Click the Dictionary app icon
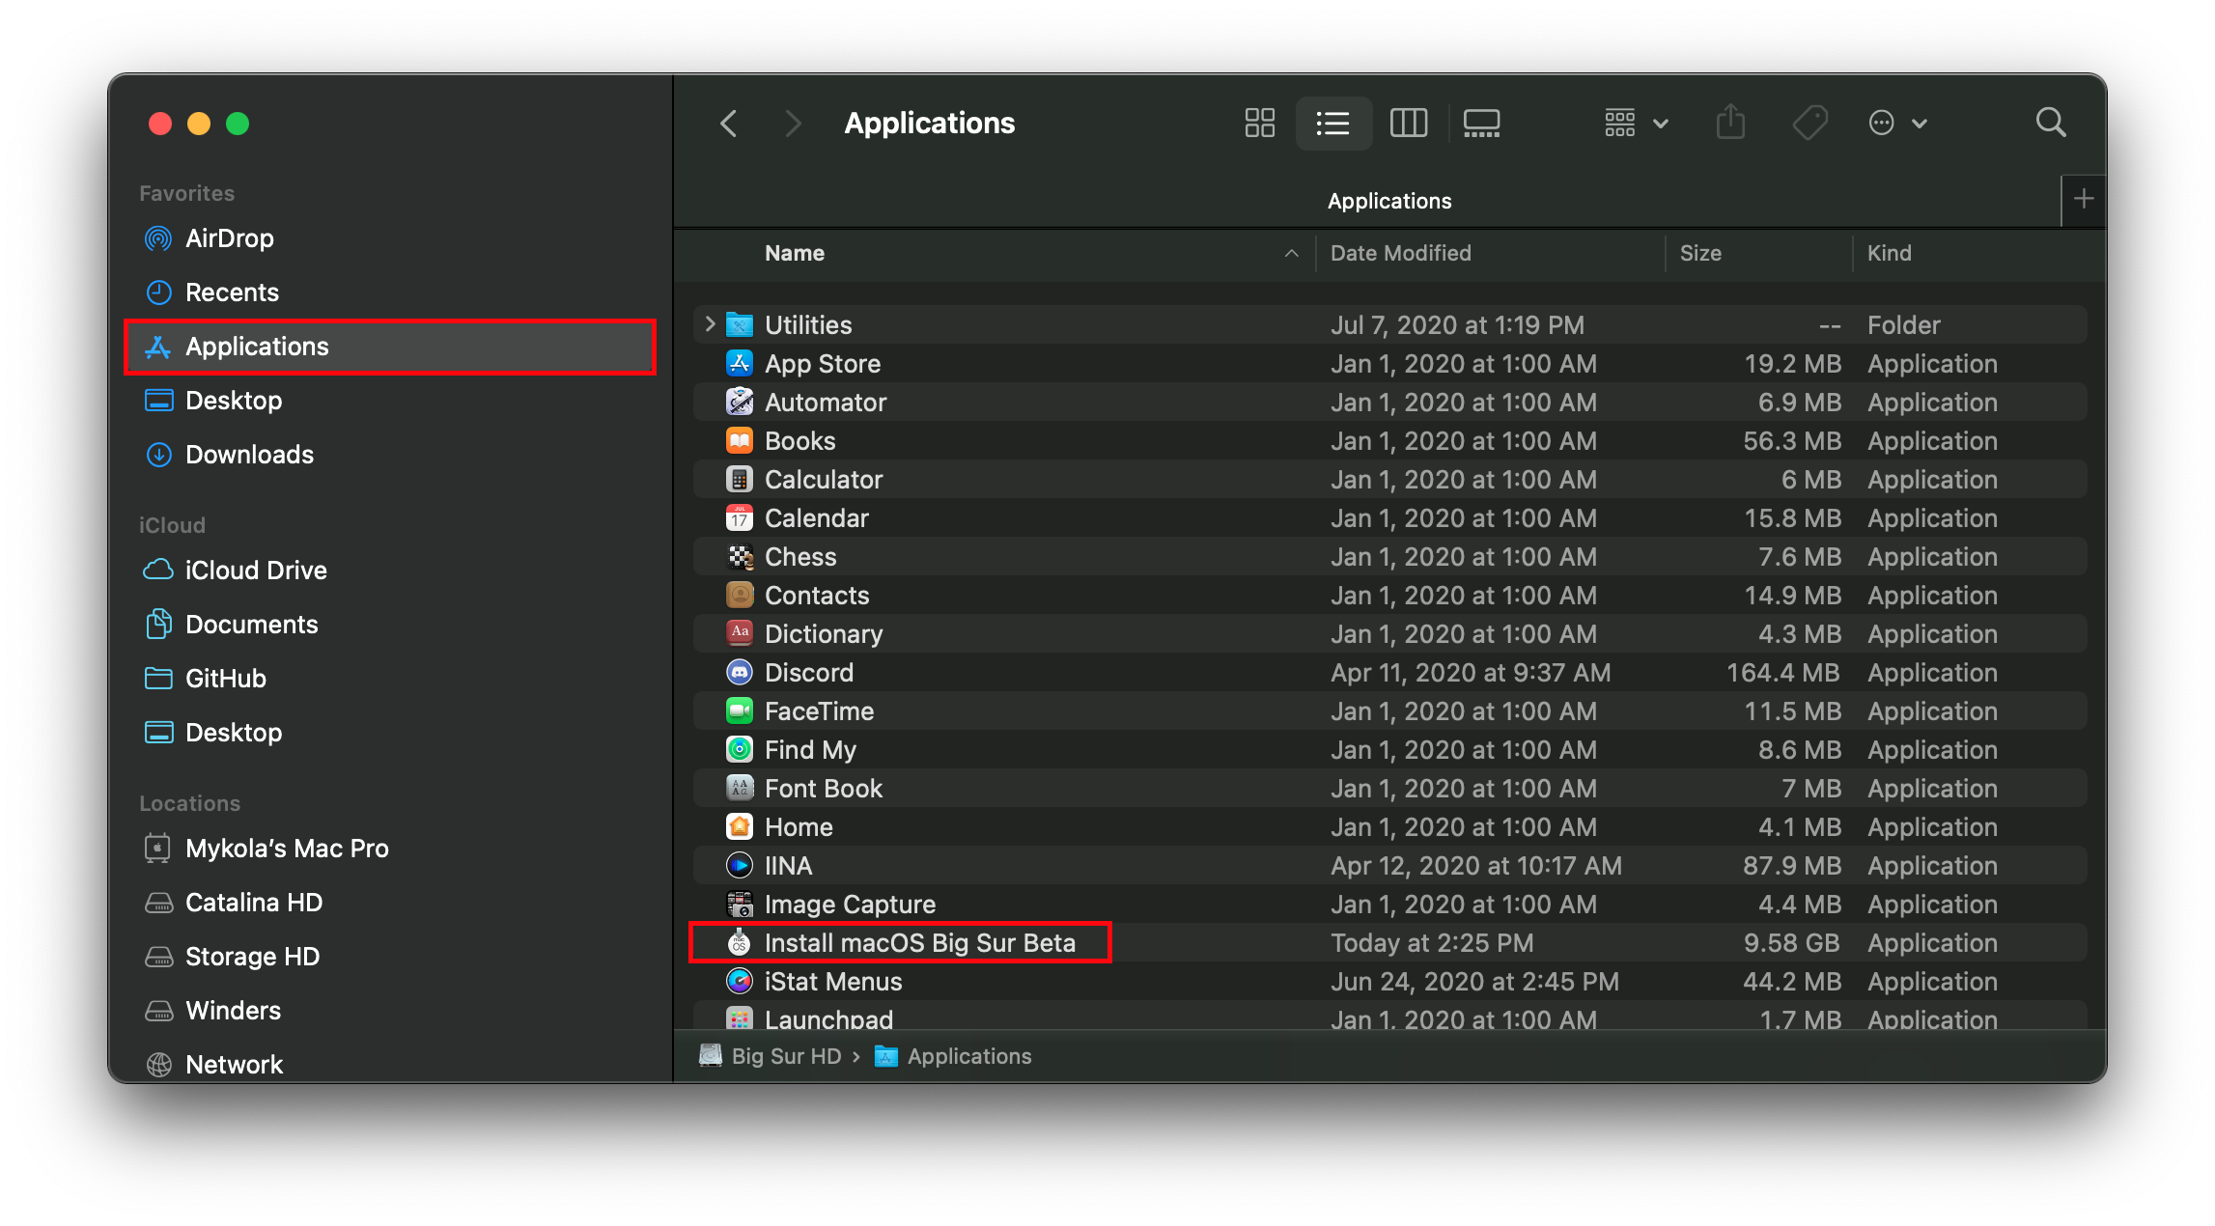The image size is (2215, 1226). (x=740, y=633)
